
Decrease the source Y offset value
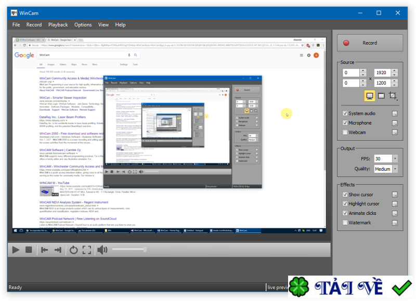point(363,85)
